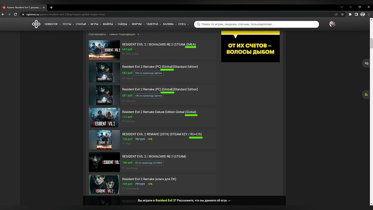Click the VGTimes site logo
The image size is (373, 210).
coord(36,24)
